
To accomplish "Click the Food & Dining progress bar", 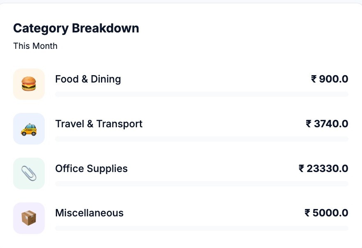I will [201, 94].
